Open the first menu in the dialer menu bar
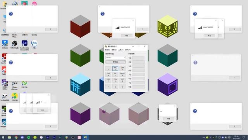 107,50
